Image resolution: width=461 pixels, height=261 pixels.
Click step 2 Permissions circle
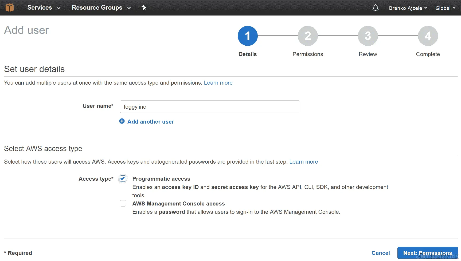tap(308, 36)
